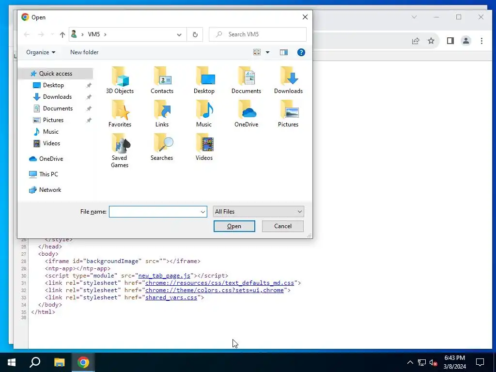
Task: Click the network tray icon
Action: (422, 362)
